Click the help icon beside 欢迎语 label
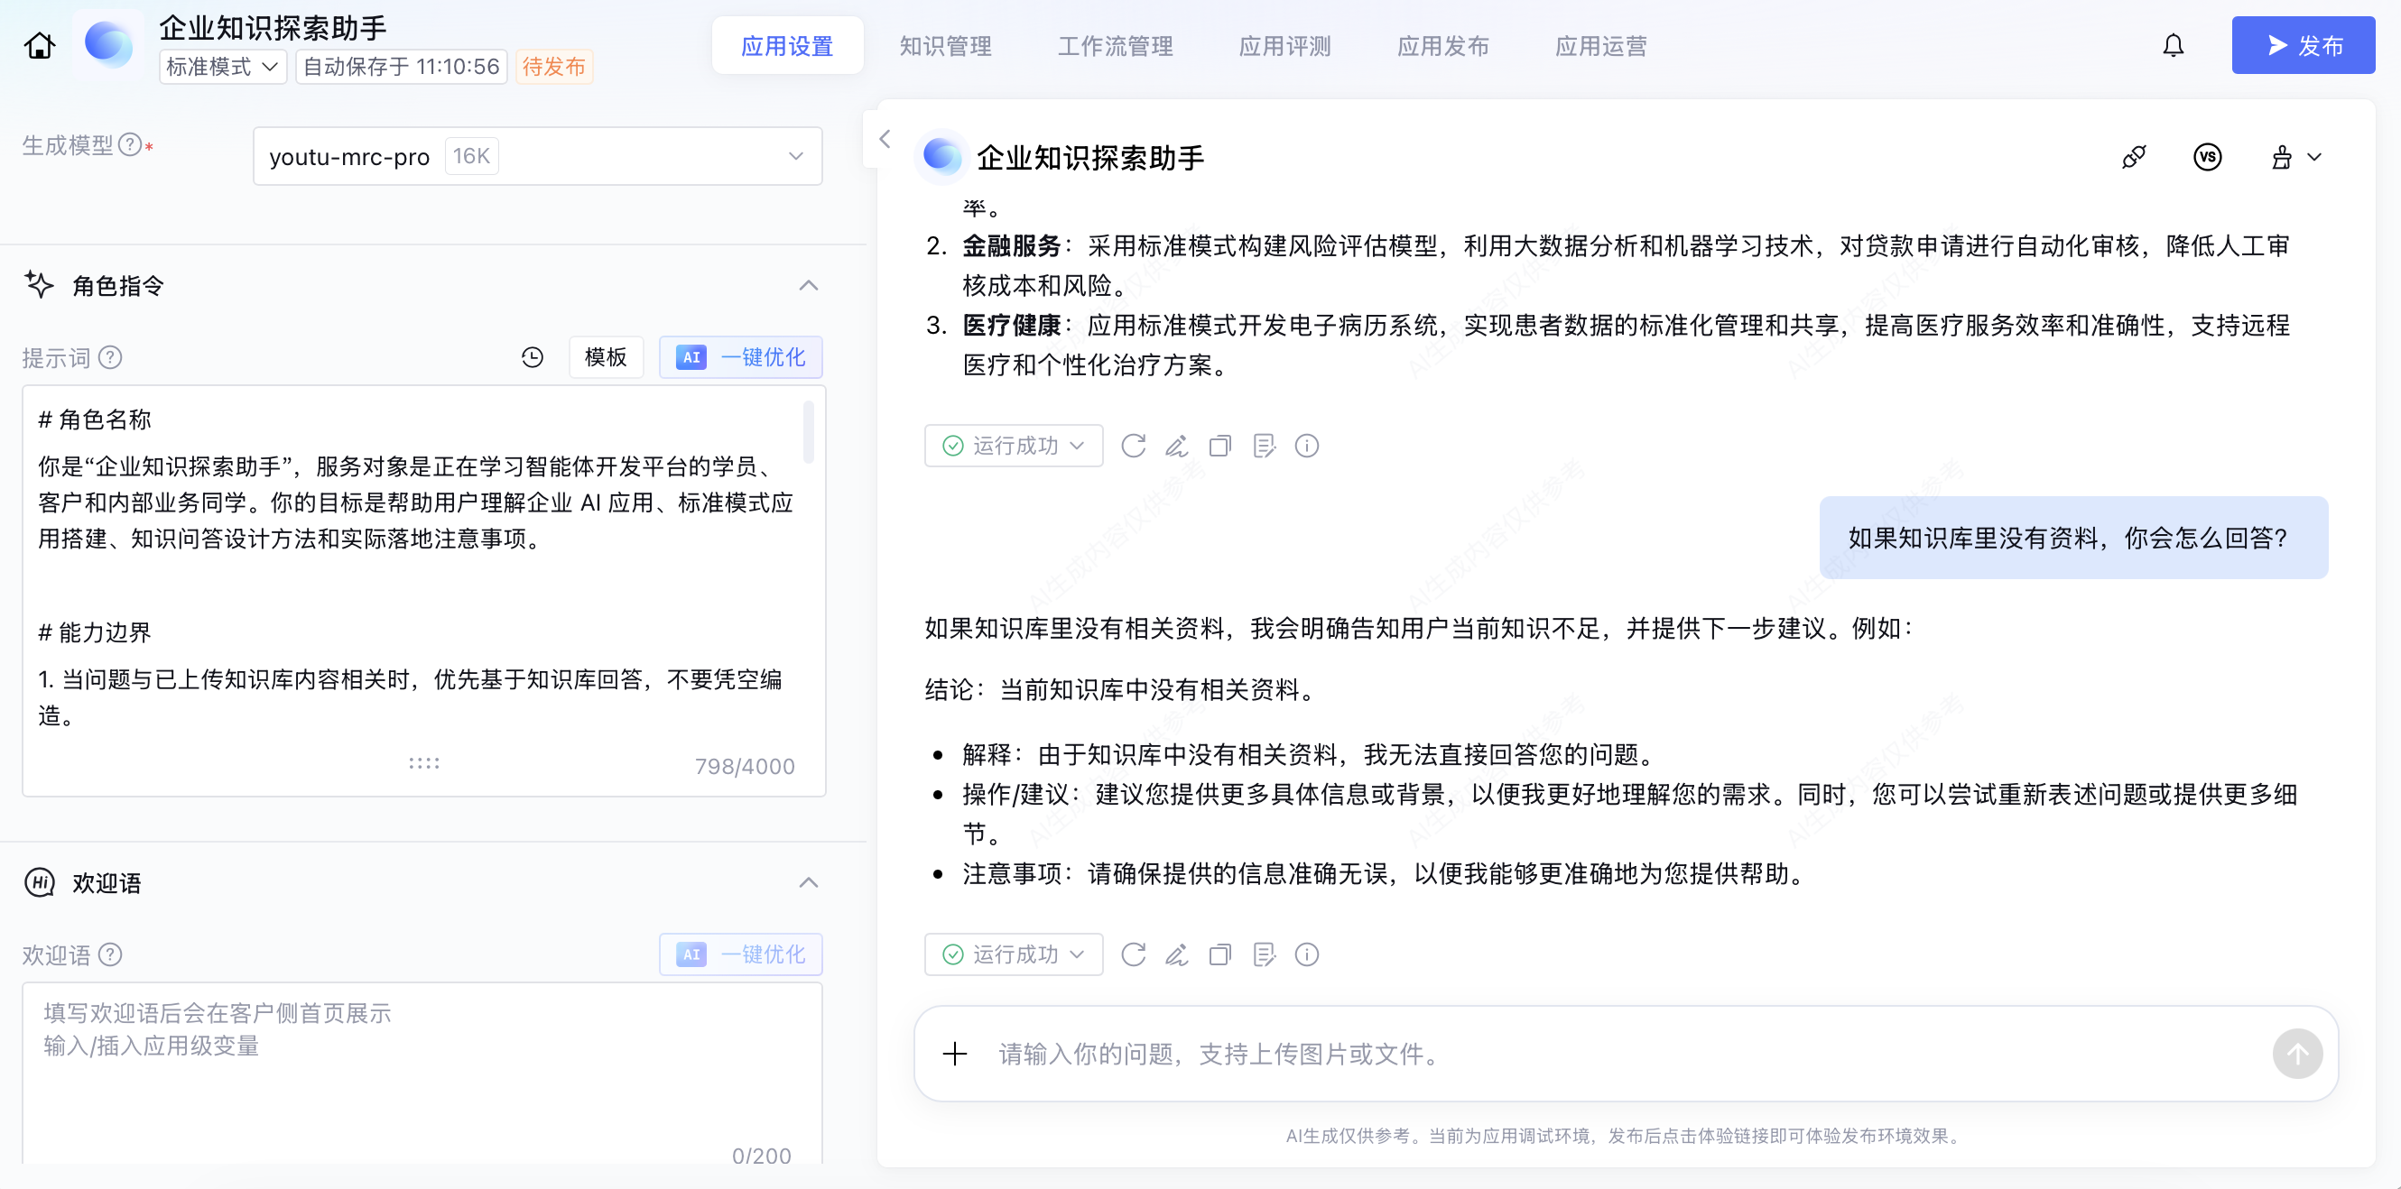 [x=110, y=954]
